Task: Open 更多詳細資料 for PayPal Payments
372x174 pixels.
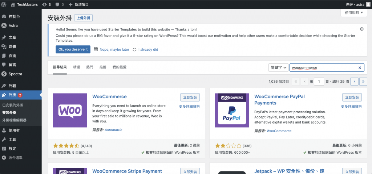Action: point(351,107)
